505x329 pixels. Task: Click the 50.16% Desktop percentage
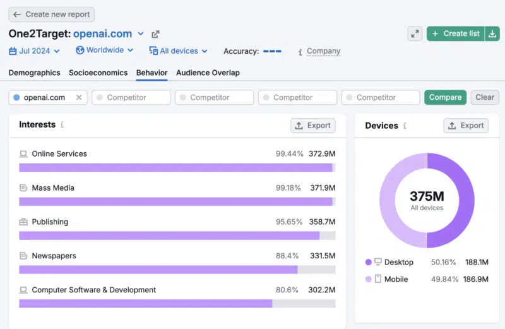coord(444,262)
